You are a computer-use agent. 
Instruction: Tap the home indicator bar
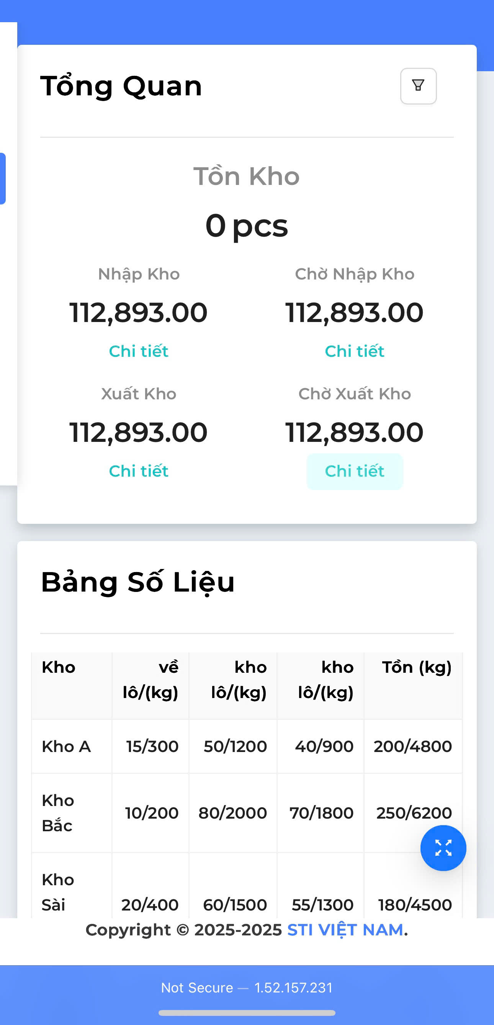pyautogui.click(x=247, y=1013)
